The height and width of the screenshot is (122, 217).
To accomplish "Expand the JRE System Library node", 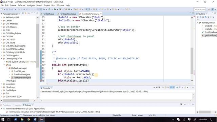I will point(4,62).
